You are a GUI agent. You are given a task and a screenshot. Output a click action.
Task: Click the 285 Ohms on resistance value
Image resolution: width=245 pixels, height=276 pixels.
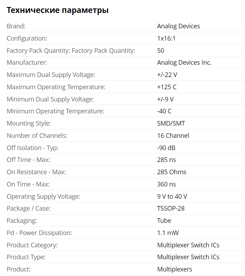tap(172, 172)
